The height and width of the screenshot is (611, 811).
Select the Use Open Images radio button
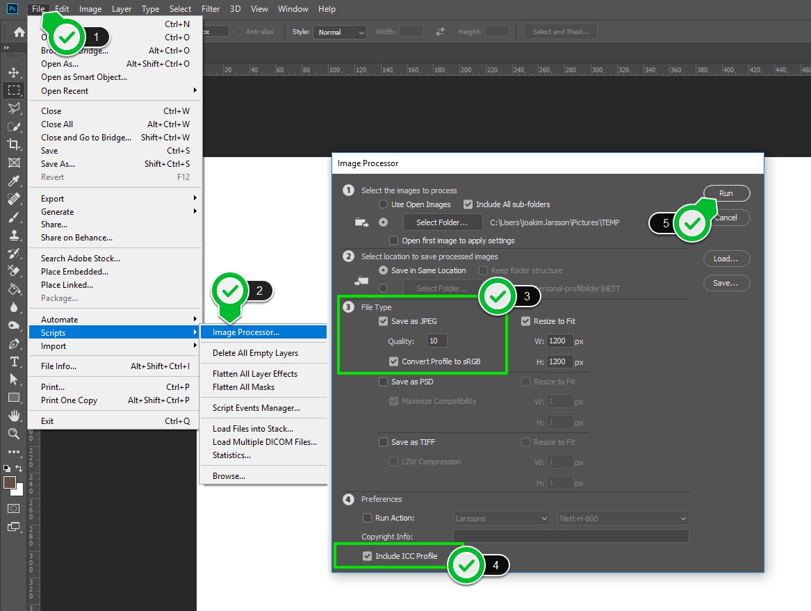383,204
